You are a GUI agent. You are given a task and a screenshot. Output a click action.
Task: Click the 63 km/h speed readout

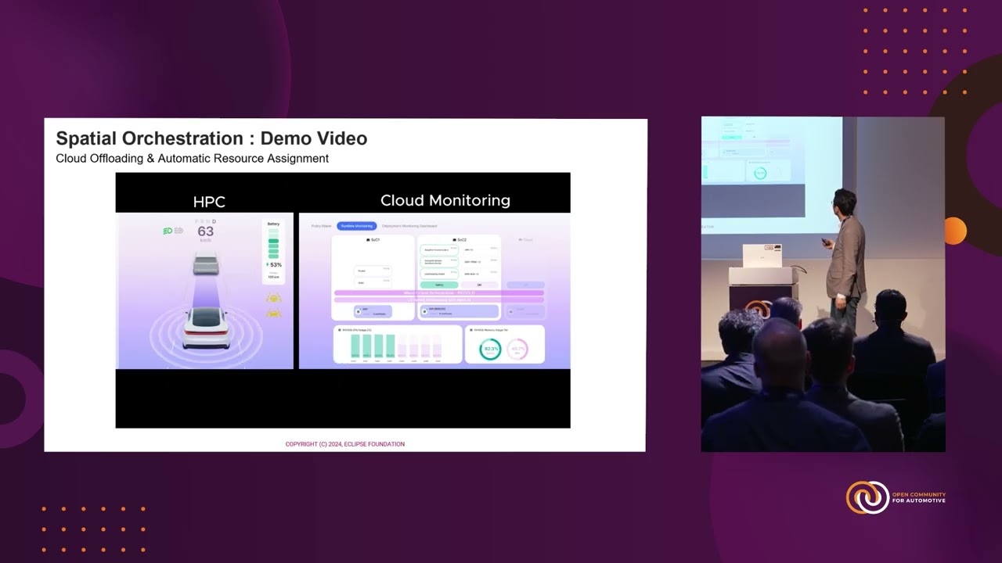[205, 233]
